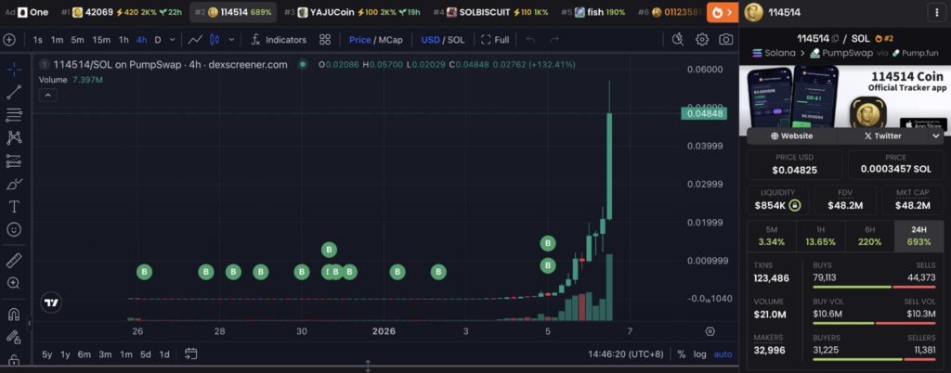Viewport: 951px width, 373px height.
Task: Expand the timeframe interval dropdown
Action: click(173, 40)
